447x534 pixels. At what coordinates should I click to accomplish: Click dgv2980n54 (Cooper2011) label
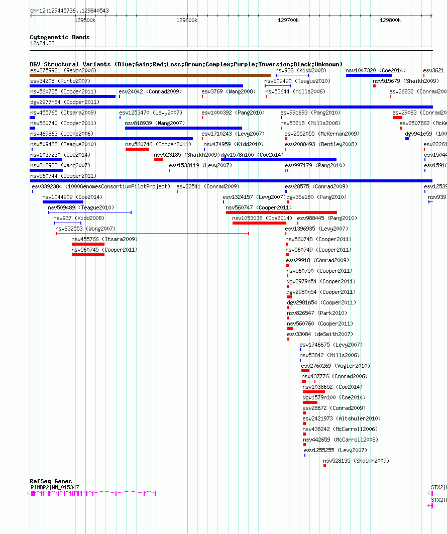tap(321, 292)
